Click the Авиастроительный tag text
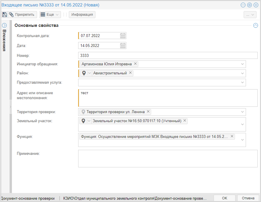 point(110,73)
